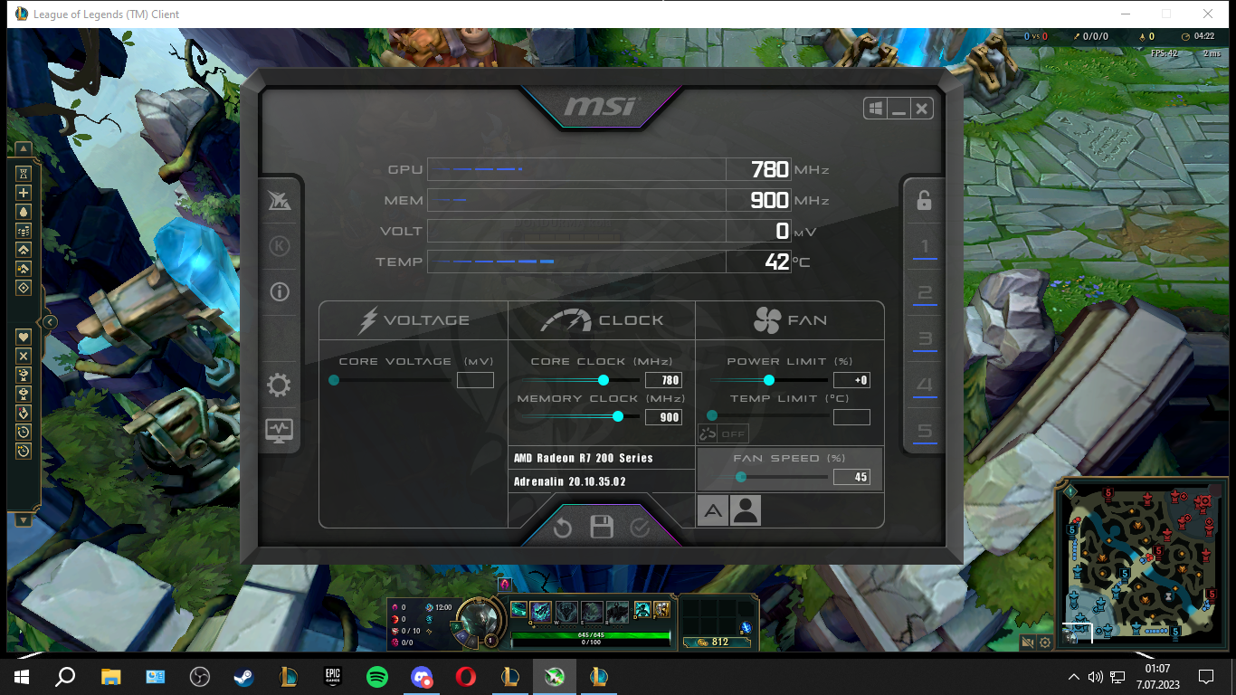Click the Memory Clock slider handle
Screen dimensions: 1236x695
618,416
